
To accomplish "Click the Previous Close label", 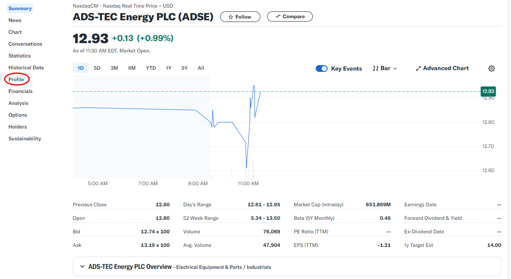I will click(90, 205).
